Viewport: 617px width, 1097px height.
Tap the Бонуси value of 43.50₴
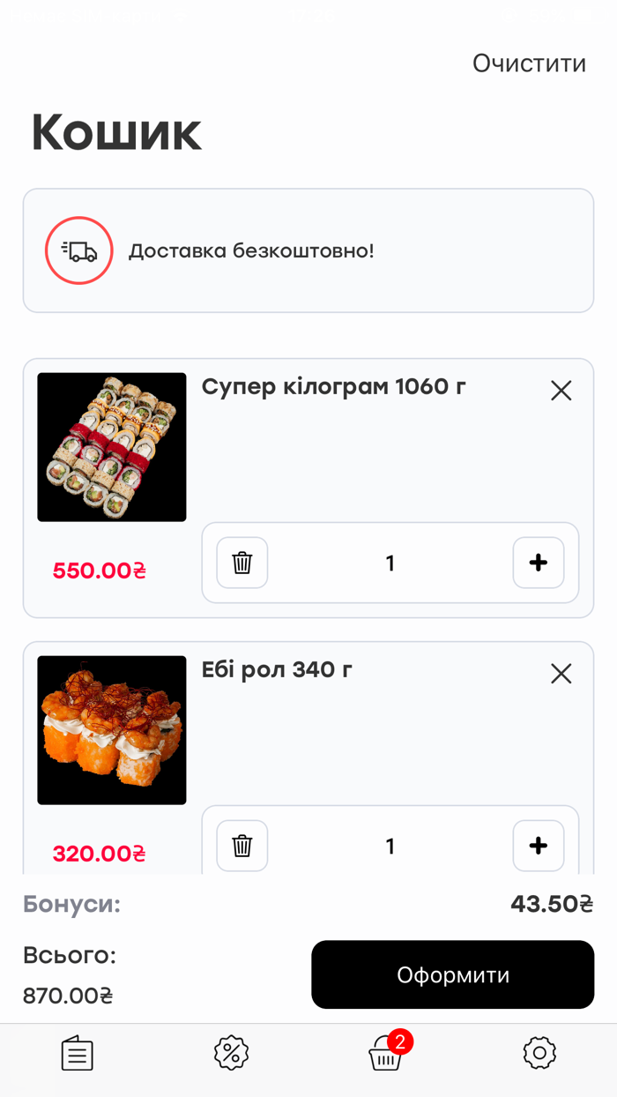(x=551, y=903)
